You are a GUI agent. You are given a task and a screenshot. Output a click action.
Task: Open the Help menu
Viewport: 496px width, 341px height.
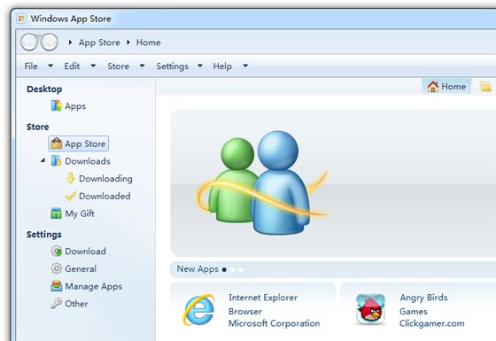click(222, 66)
